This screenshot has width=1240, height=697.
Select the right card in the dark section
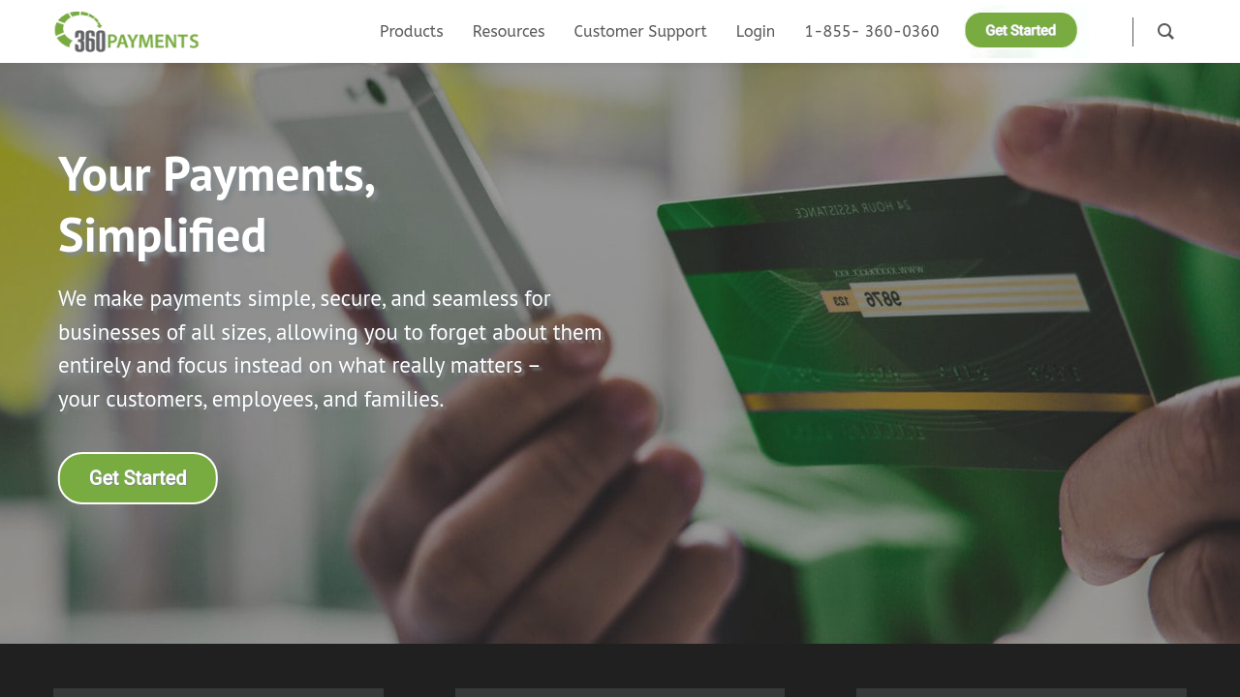click(1021, 692)
